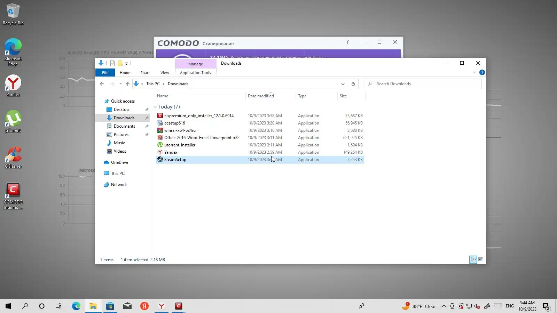Open the Recycle Bin desktop icon
Image resolution: width=557 pixels, height=313 pixels.
[x=13, y=14]
